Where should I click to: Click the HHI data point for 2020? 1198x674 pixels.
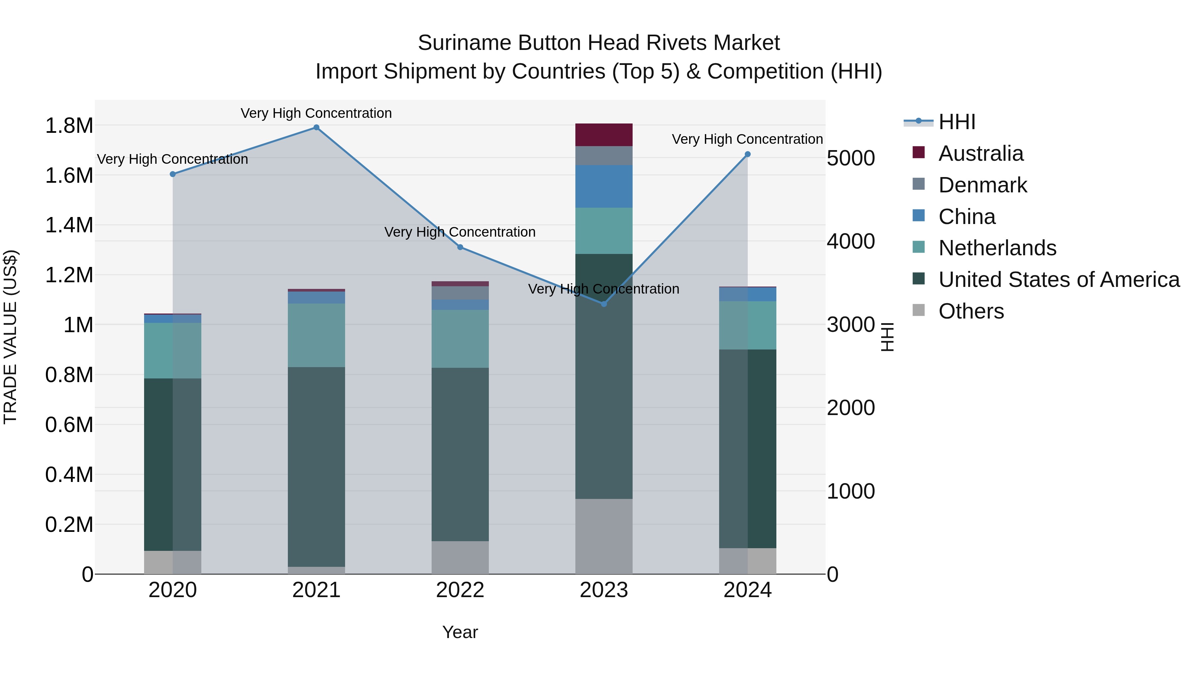(x=172, y=174)
